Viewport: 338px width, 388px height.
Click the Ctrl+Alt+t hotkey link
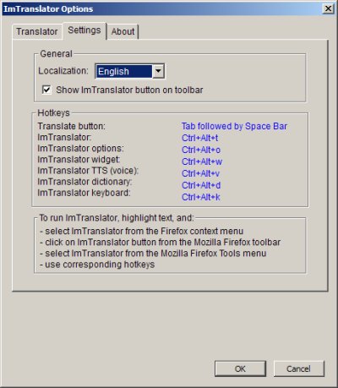tap(199, 138)
